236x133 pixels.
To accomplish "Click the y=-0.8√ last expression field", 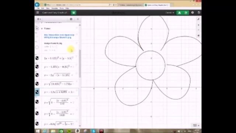I will pos(59,124).
